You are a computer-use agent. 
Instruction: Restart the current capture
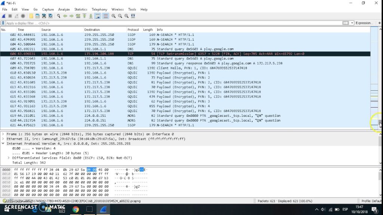click(16, 16)
